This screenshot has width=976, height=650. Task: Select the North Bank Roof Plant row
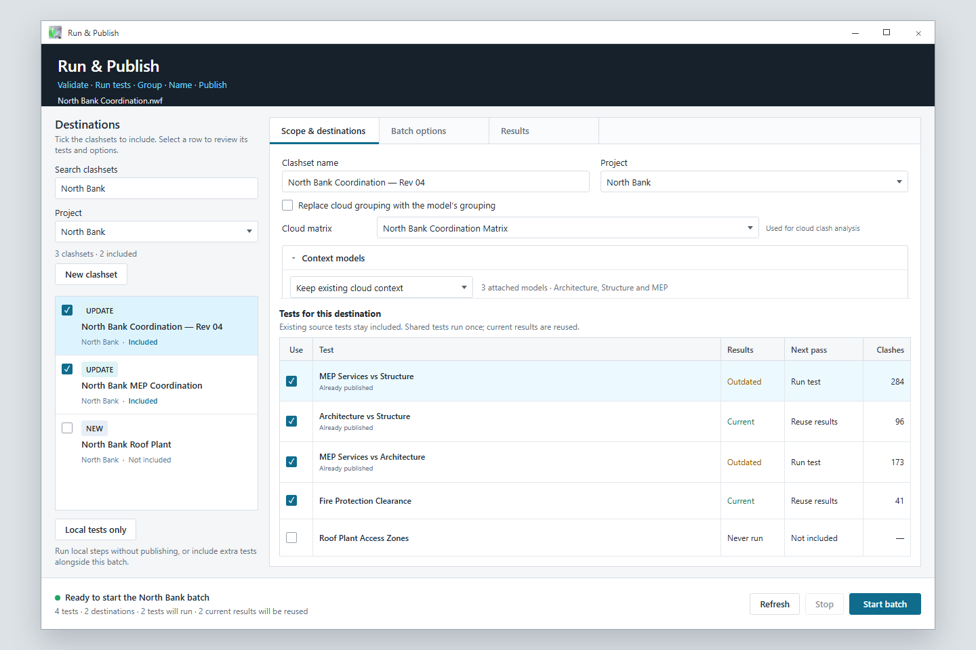click(x=157, y=443)
